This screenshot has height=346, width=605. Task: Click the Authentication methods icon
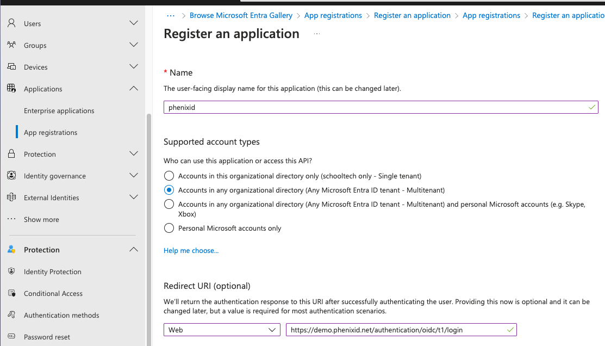[11, 315]
